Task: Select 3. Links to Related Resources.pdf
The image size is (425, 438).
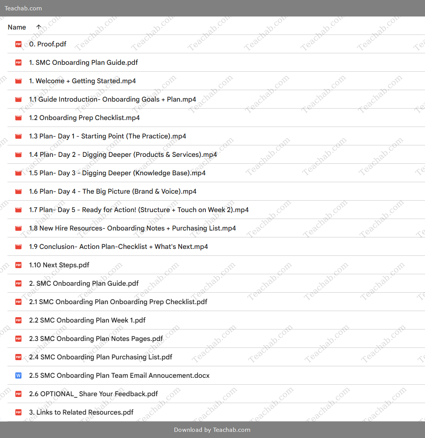Action: [81, 412]
